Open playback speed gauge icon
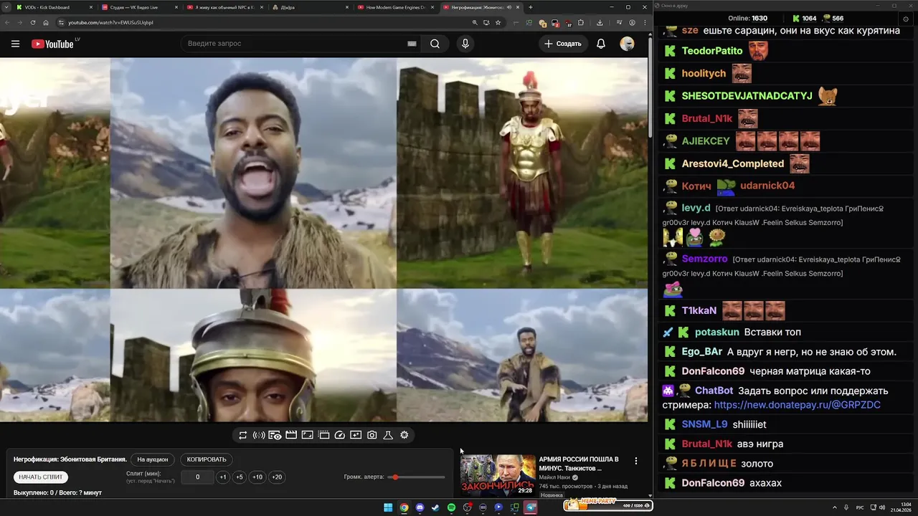The image size is (918, 516). tap(340, 435)
